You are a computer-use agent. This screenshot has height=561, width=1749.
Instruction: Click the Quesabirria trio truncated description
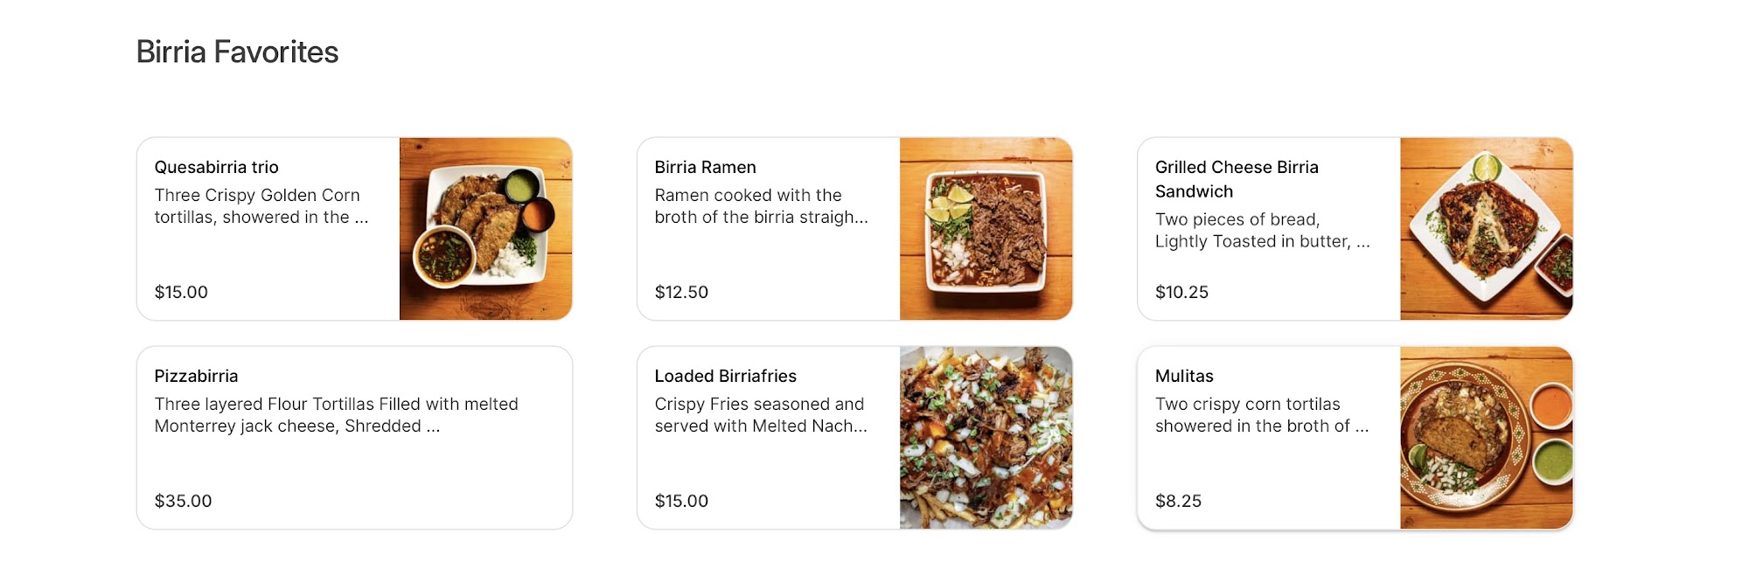261,206
